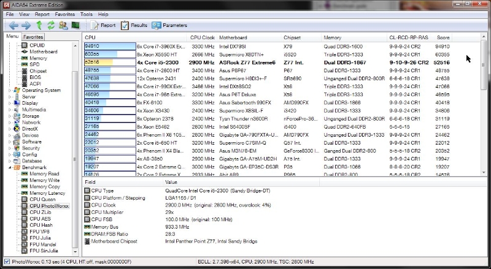This screenshot has width=491, height=269.
Task: Select the ACPI tree item icon
Action: click(25, 84)
